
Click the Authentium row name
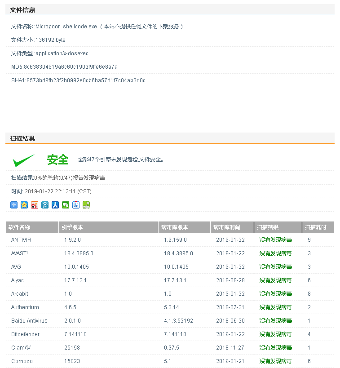point(25,307)
